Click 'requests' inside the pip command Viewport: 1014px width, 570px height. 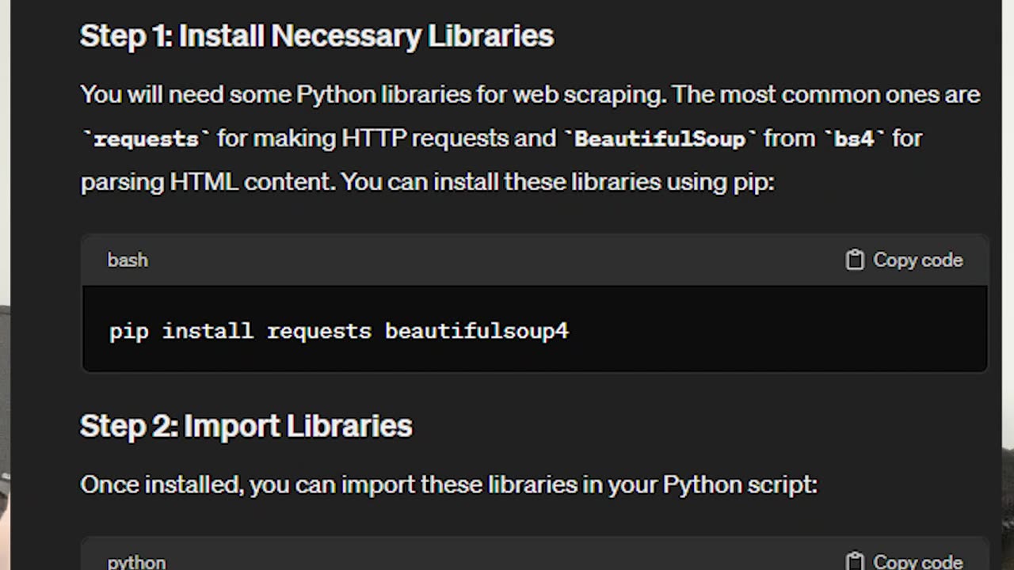click(319, 332)
